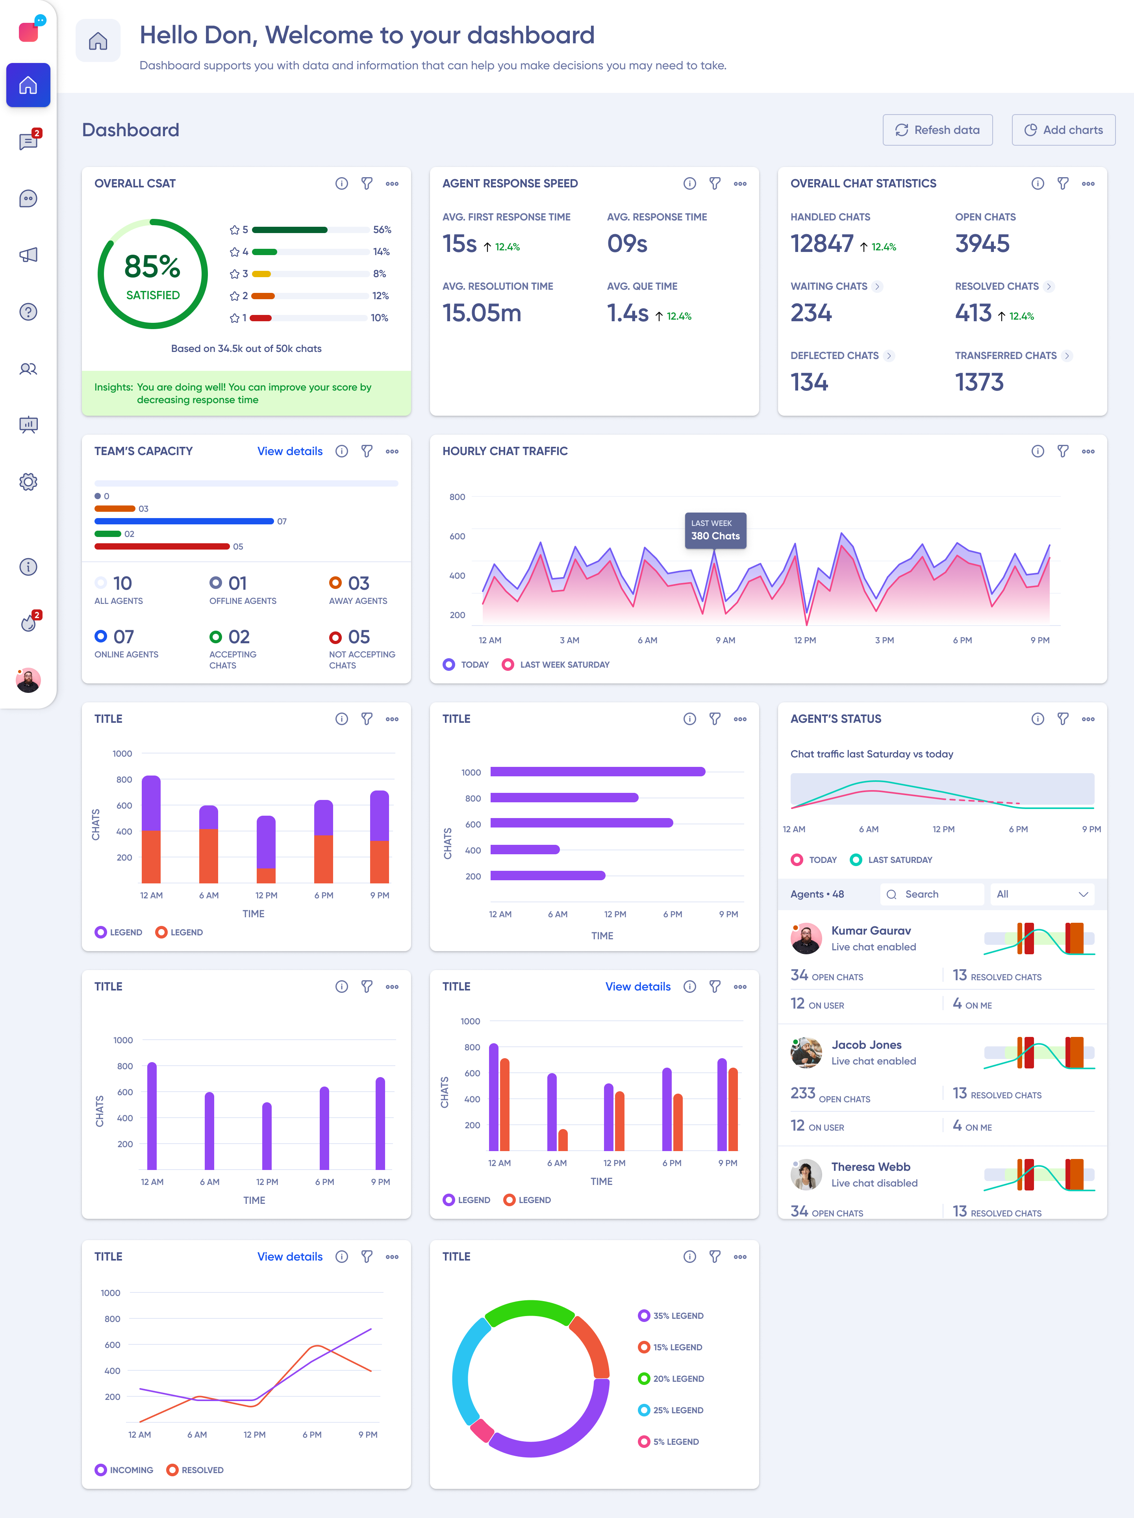The height and width of the screenshot is (1518, 1134).
Task: Expand the Transferred Chats chevron
Action: 1066,355
